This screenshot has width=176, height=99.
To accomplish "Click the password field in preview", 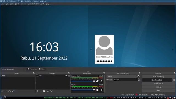I will [104, 61].
